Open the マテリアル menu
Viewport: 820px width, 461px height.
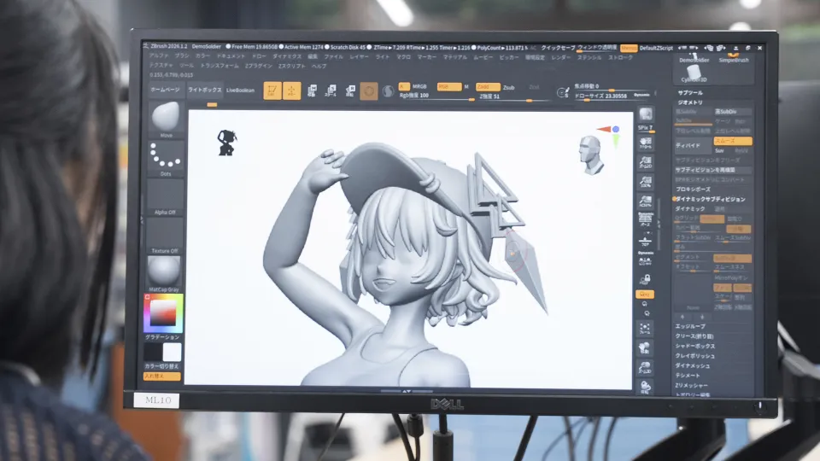[455, 57]
